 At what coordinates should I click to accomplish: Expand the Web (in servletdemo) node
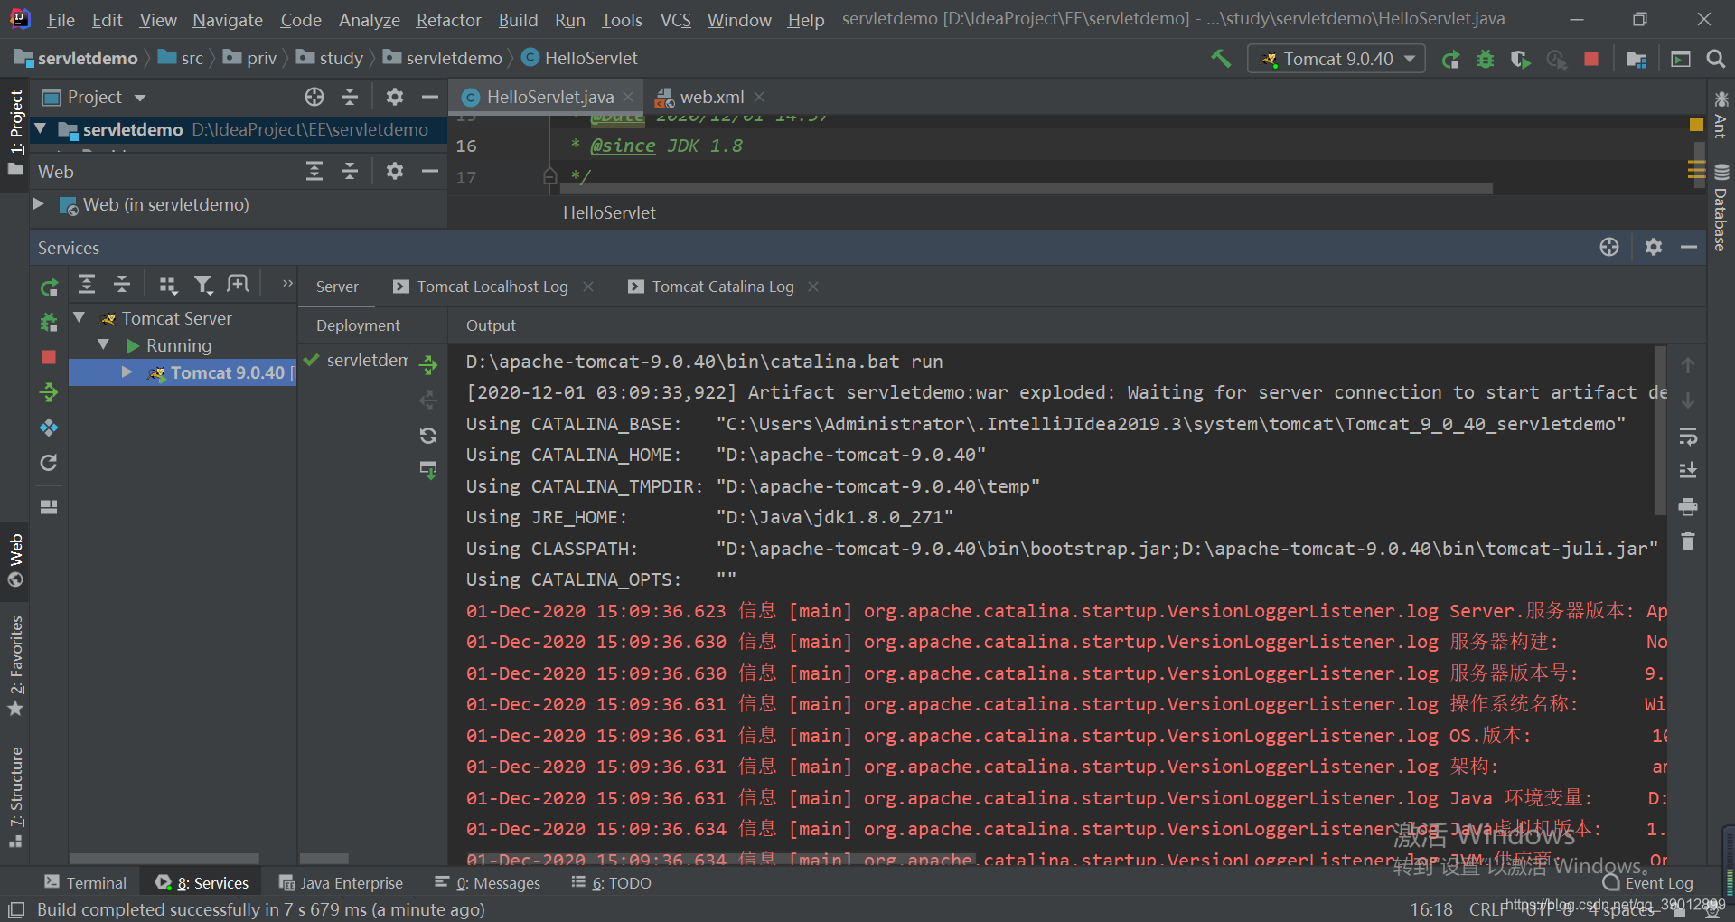(39, 204)
